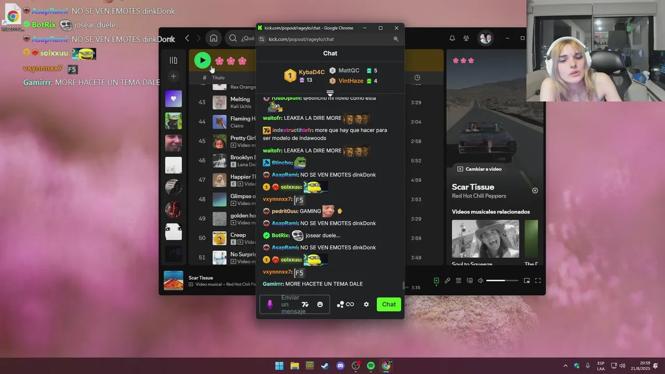665x374 pixels.
Task: Open File Explorer from taskbar
Action: coord(295,366)
